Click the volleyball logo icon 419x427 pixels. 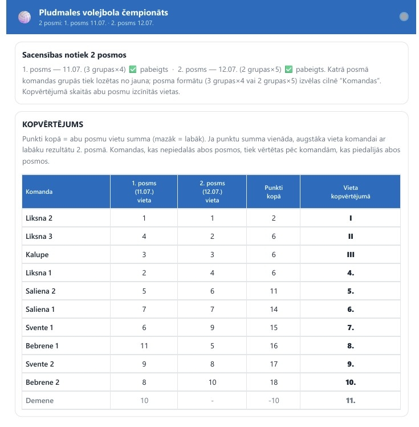click(x=25, y=17)
